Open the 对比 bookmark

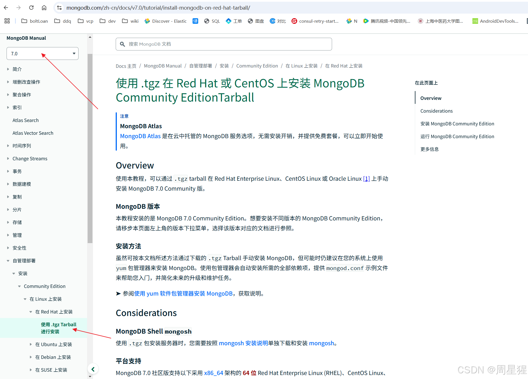pyautogui.click(x=278, y=21)
